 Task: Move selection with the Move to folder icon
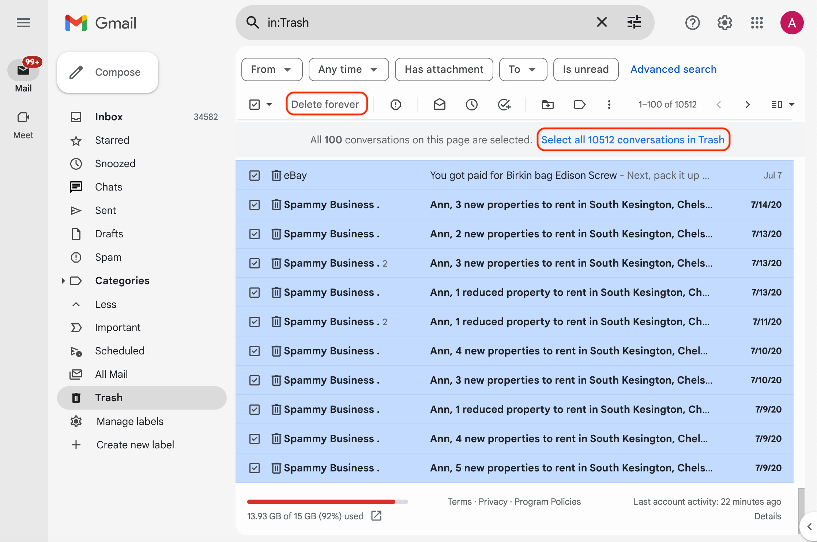[x=547, y=104]
